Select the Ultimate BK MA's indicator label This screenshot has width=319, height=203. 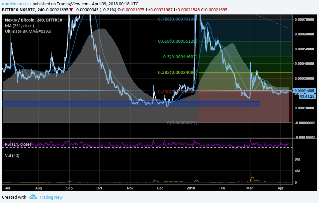pos(28,31)
